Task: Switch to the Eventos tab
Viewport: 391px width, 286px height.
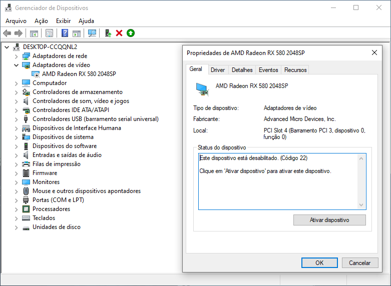Action: tap(268, 70)
